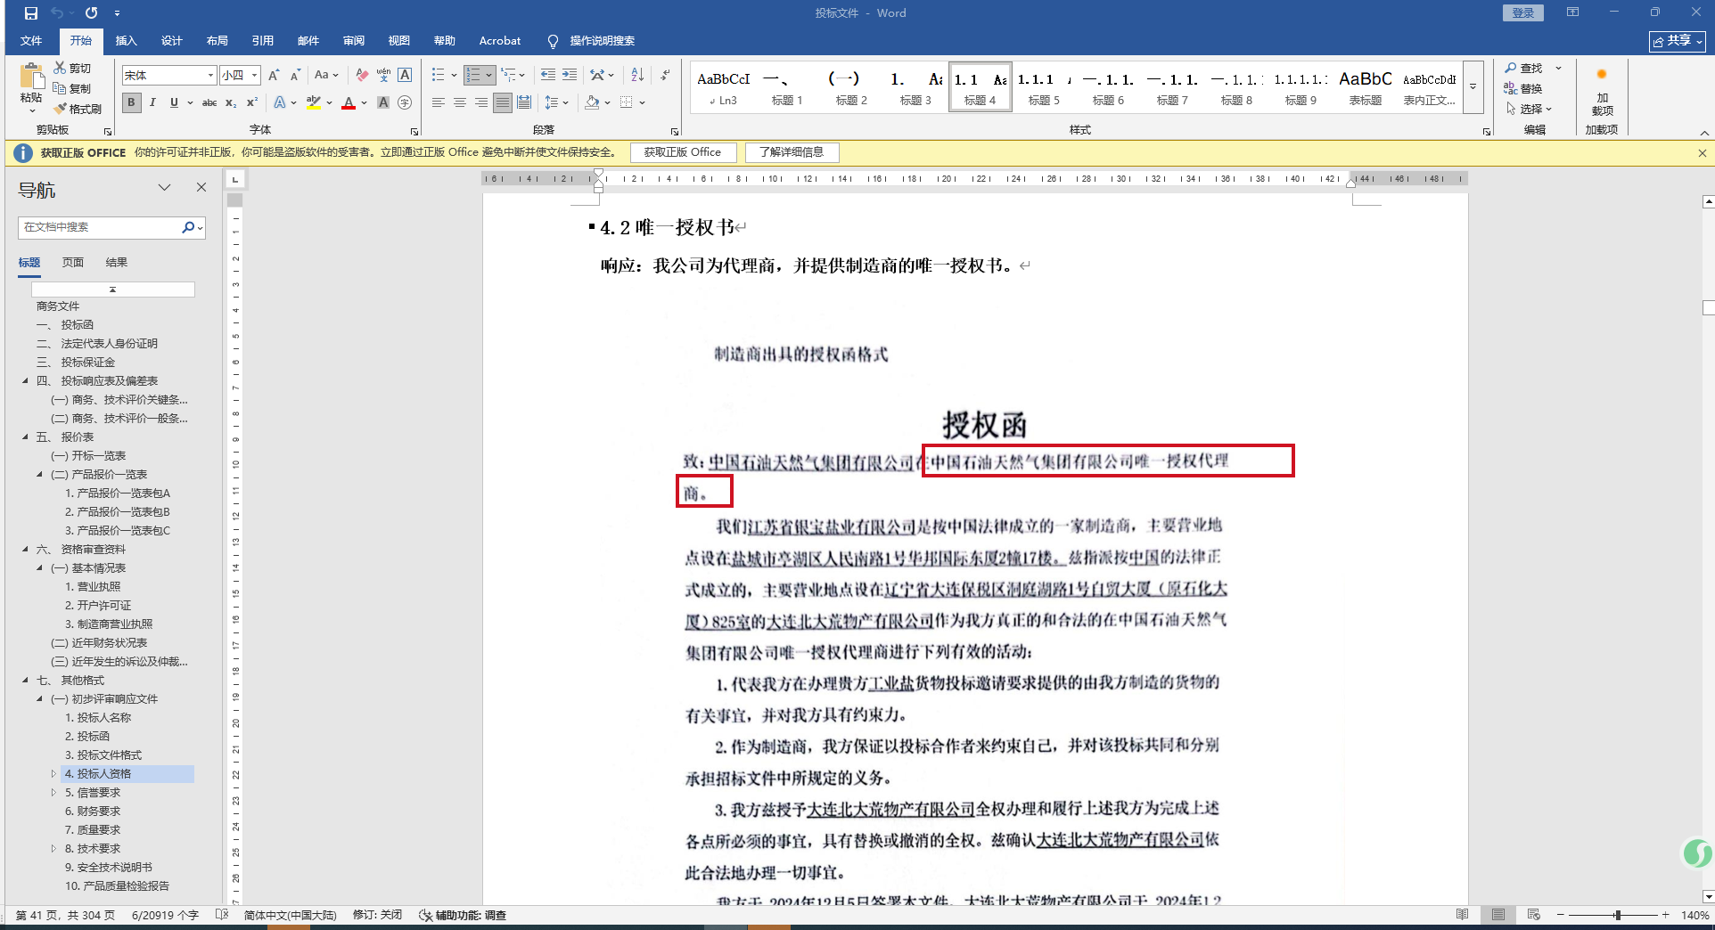Click the 获取正版 Office button
Viewport: 1715px width, 930px height.
point(683,152)
